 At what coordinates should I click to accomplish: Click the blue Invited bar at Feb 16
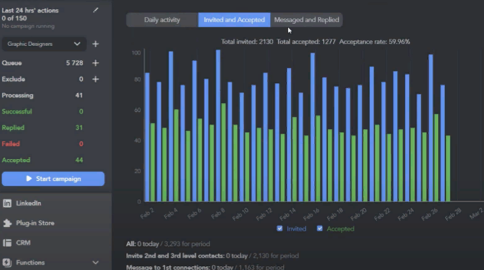313,127
